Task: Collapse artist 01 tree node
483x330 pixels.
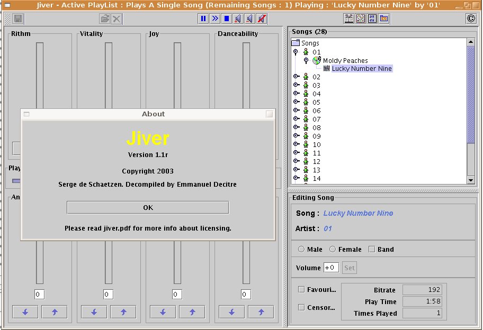Action: (296, 52)
